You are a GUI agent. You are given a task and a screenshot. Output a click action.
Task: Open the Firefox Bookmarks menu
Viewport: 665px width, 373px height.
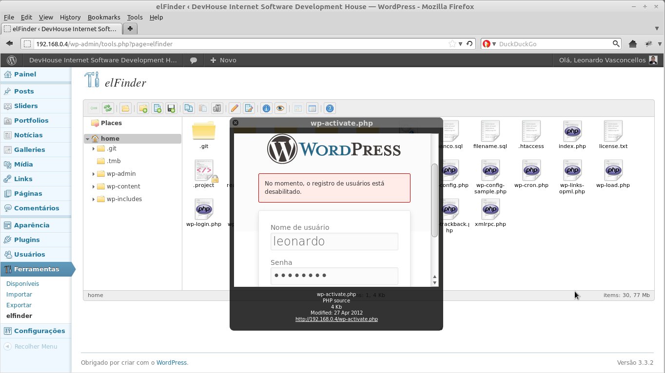[104, 17]
